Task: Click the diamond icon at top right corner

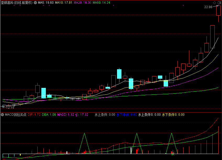Action: [215, 3]
